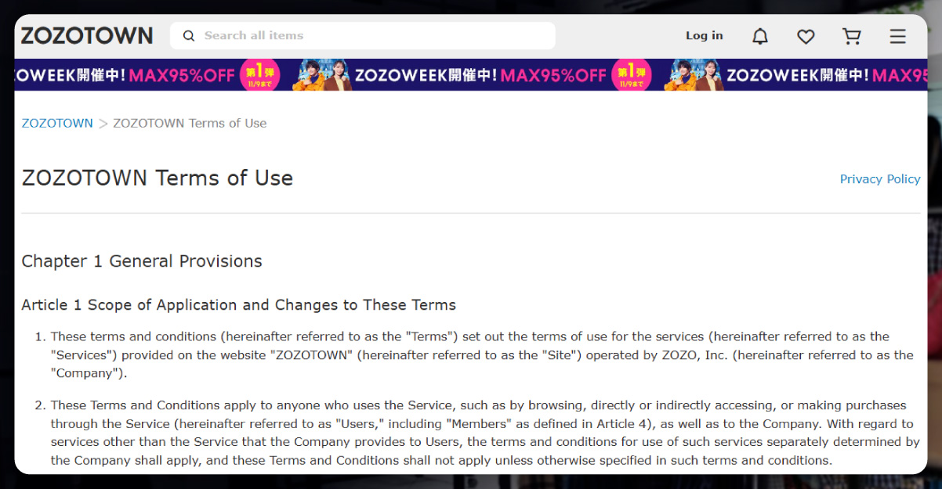Image resolution: width=942 pixels, height=489 pixels.
Task: Click the leftmost pink 第1弾 badge in banner
Action: pos(259,75)
